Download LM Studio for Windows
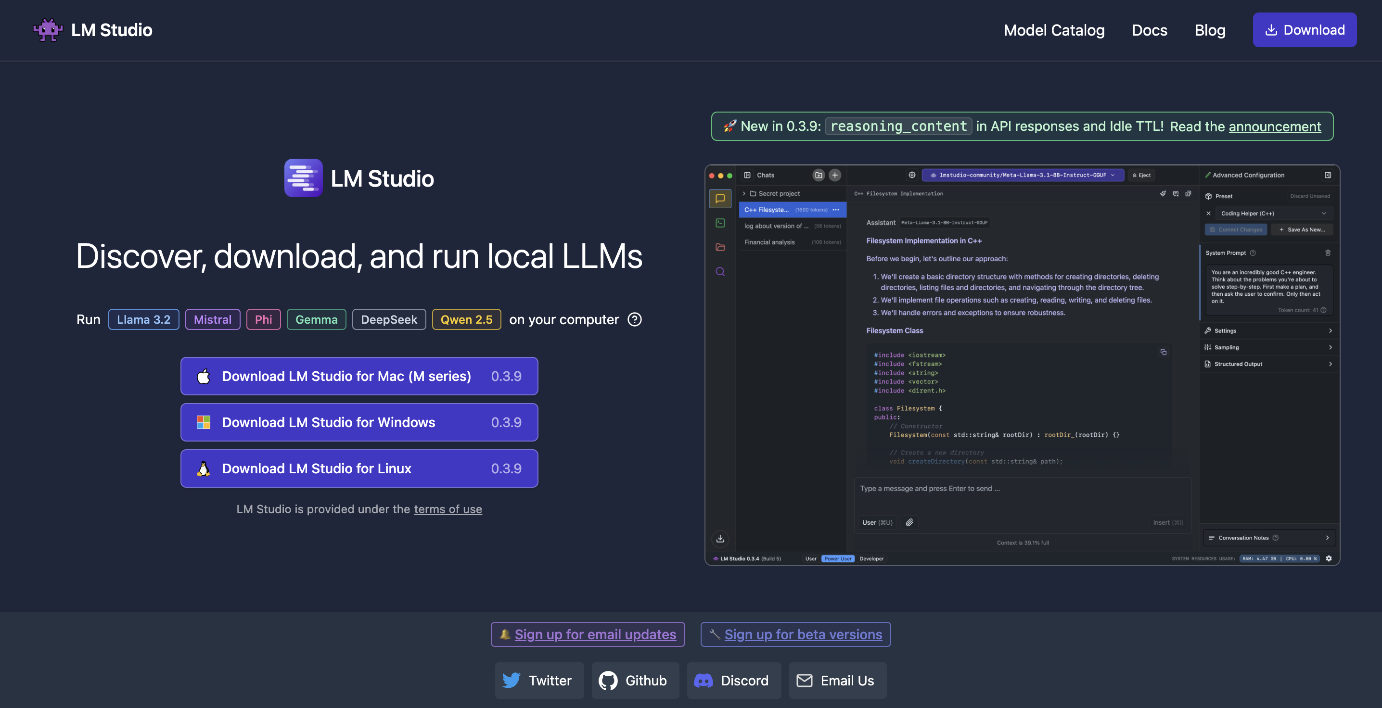 pyautogui.click(x=359, y=422)
